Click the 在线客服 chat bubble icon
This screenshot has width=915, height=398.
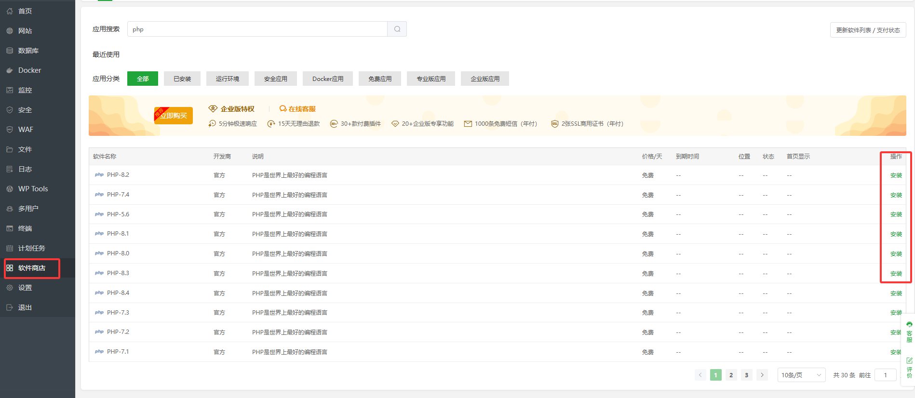click(x=283, y=109)
